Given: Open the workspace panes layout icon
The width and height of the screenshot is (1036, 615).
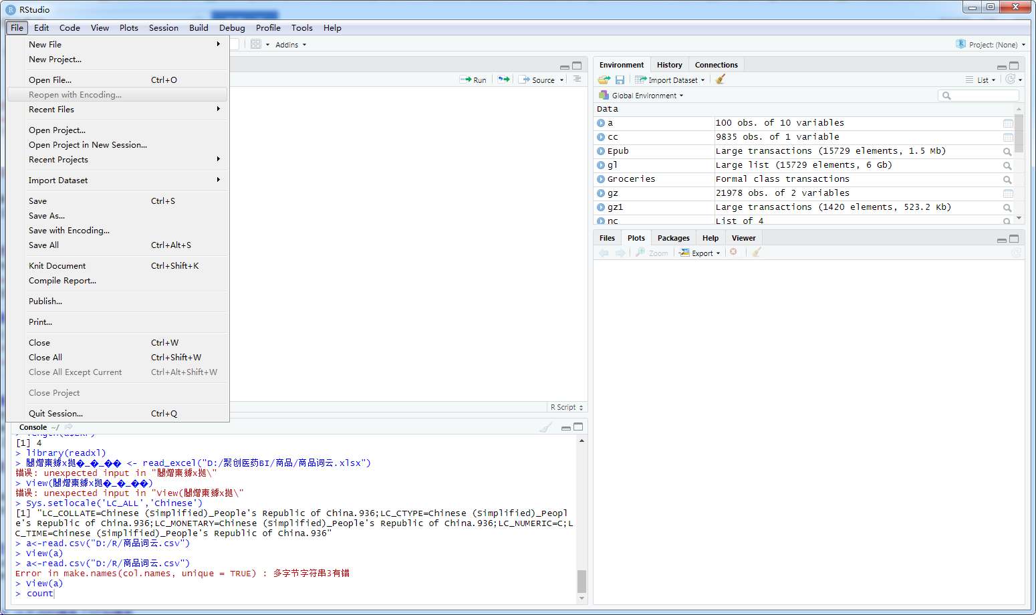Looking at the screenshot, I should click(x=255, y=44).
